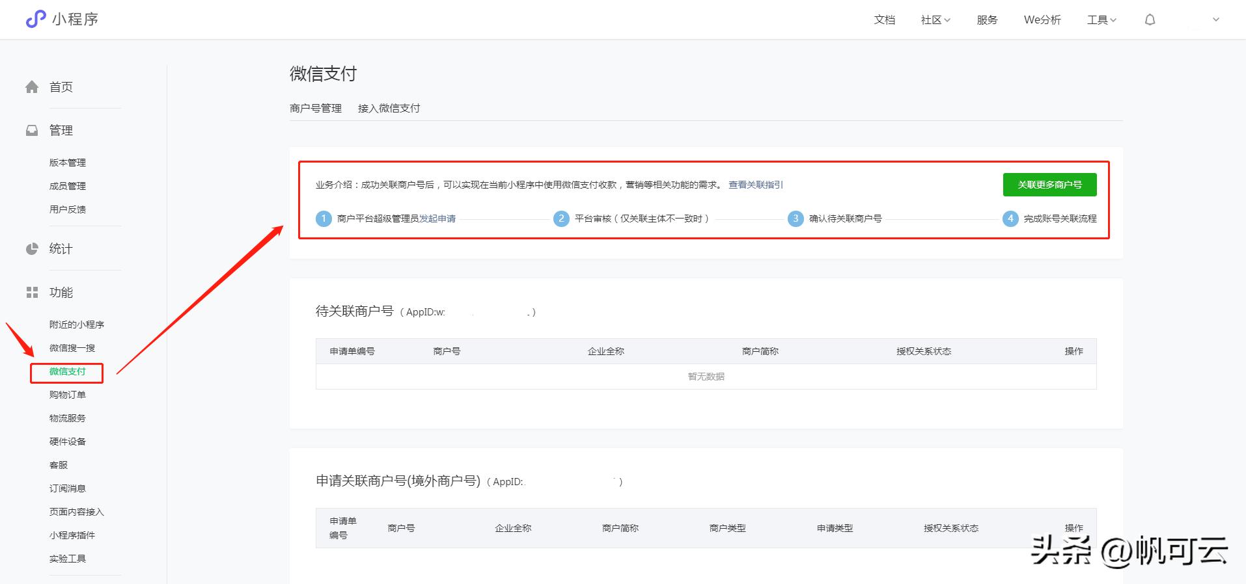The image size is (1246, 584).
Task: Click step 3 确认待关联商户号 text
Action: tap(845, 219)
